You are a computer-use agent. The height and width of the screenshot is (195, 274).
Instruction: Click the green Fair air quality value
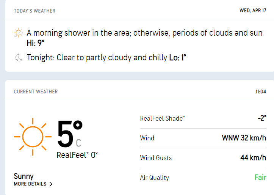[x=260, y=178]
